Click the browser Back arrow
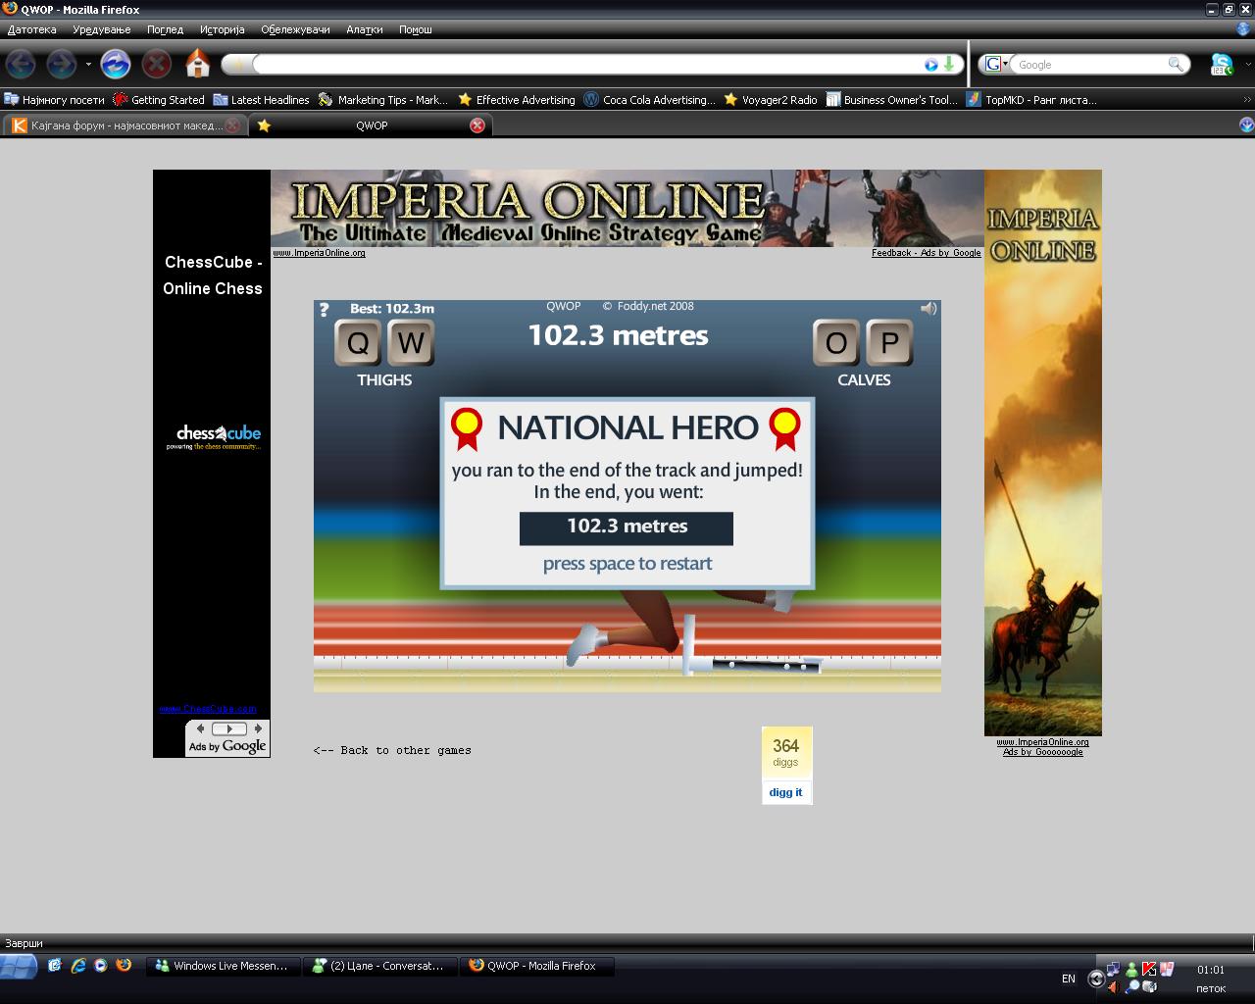This screenshot has height=1004, width=1255. pyautogui.click(x=21, y=64)
